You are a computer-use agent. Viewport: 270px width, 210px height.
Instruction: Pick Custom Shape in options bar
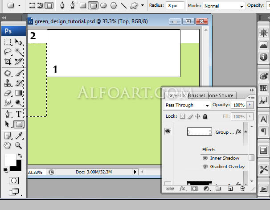coord(134,6)
